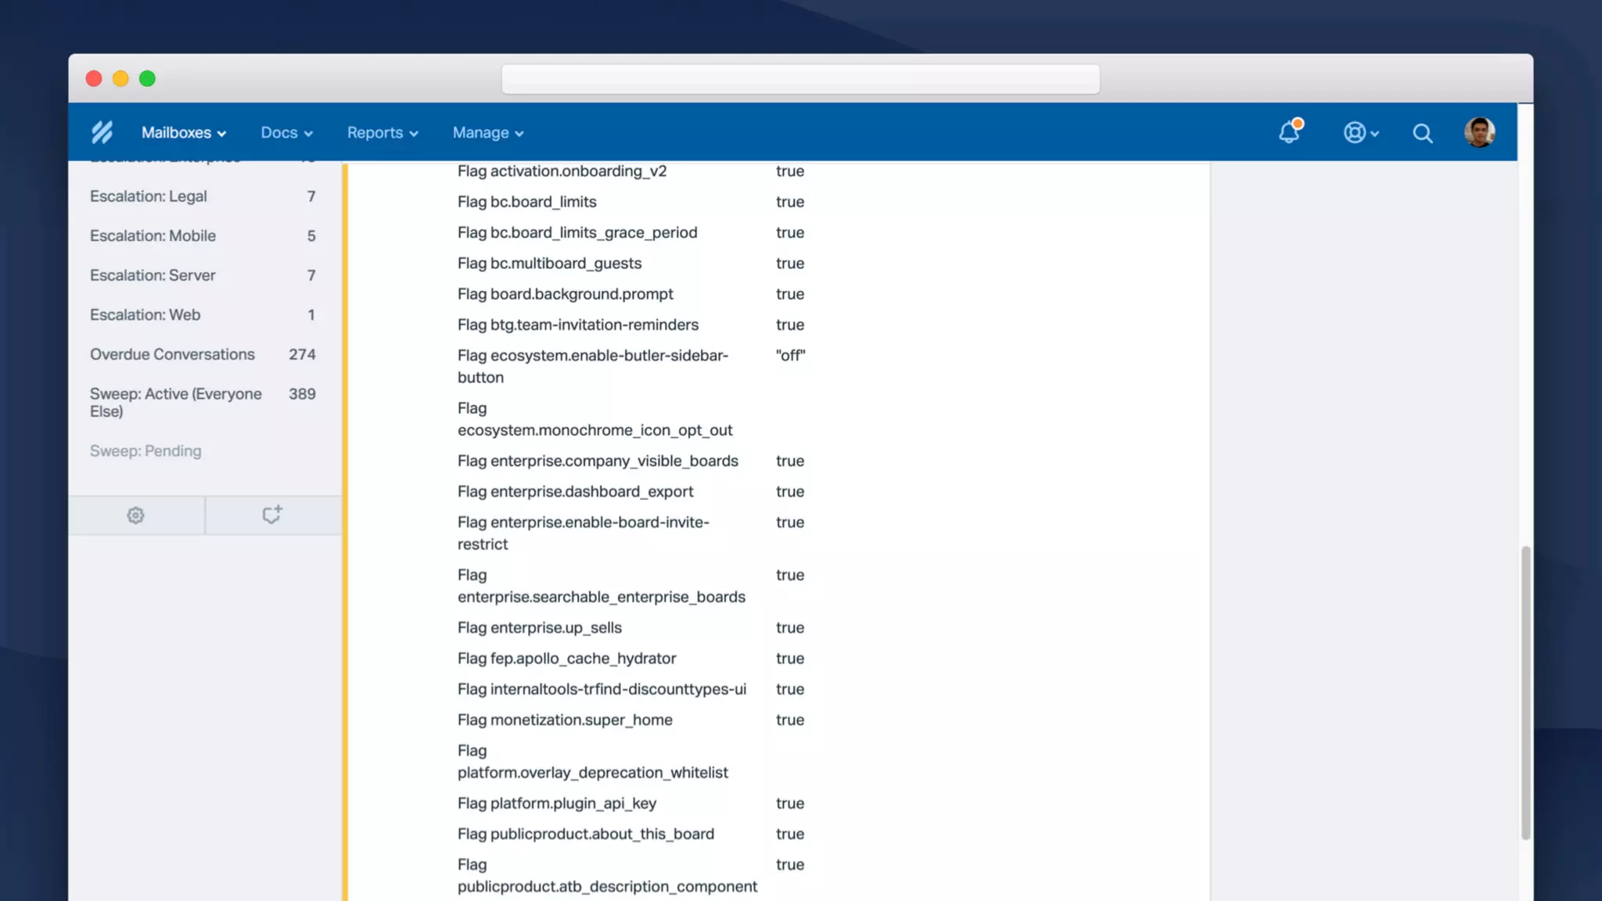The height and width of the screenshot is (901, 1602).
Task: Expand the Docs menu
Action: [x=287, y=133]
